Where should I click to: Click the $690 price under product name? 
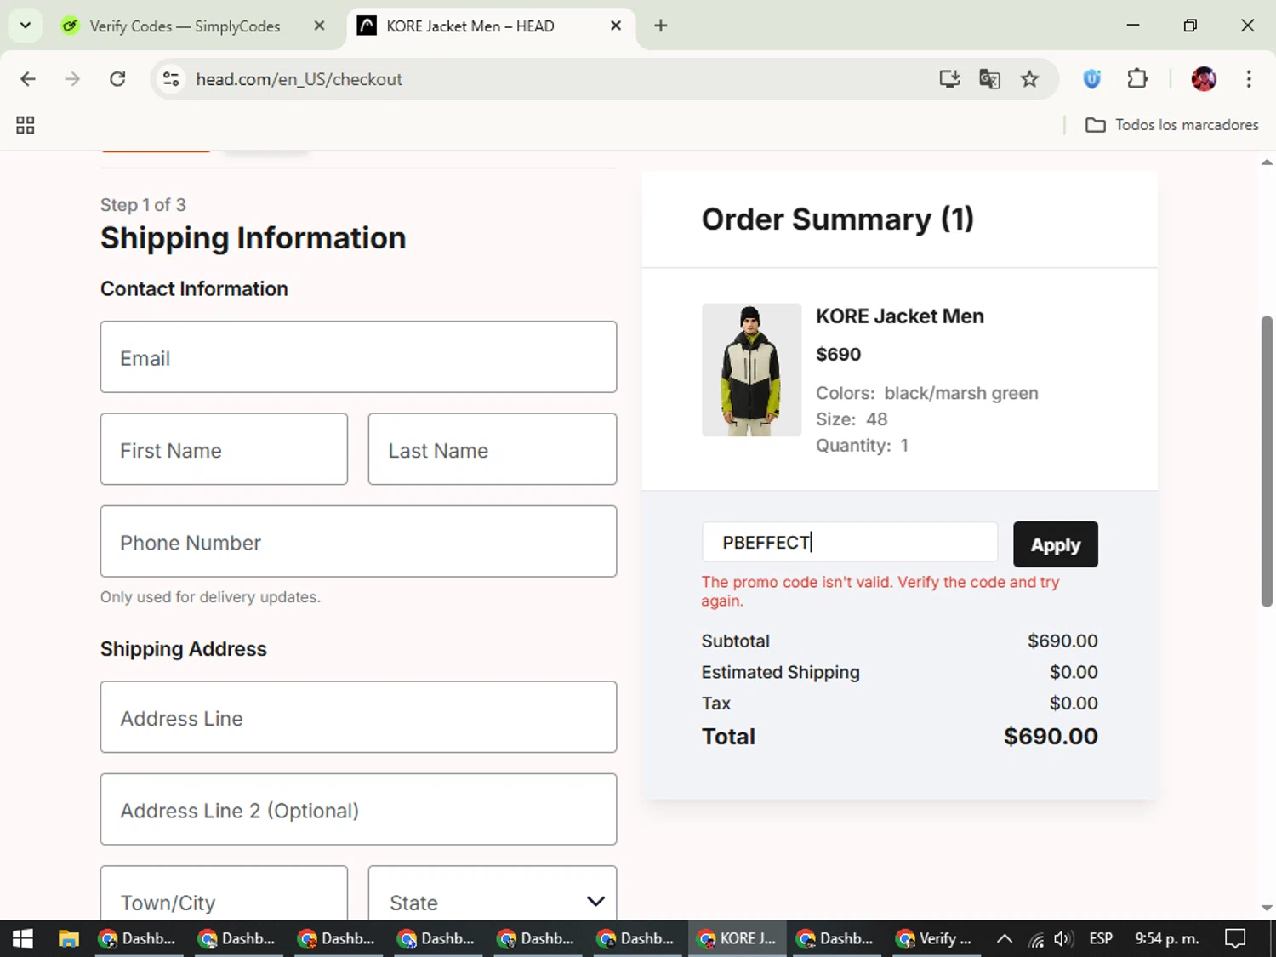(838, 354)
